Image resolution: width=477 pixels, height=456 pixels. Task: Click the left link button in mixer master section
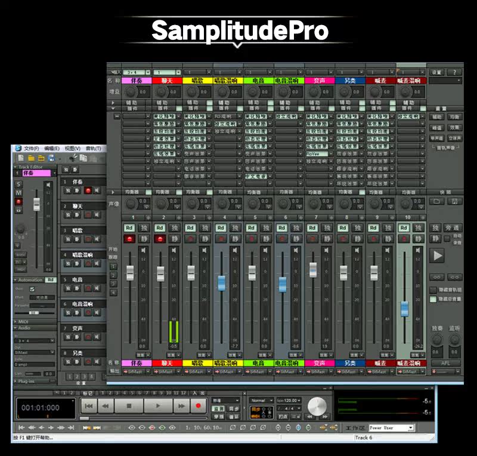click(436, 277)
